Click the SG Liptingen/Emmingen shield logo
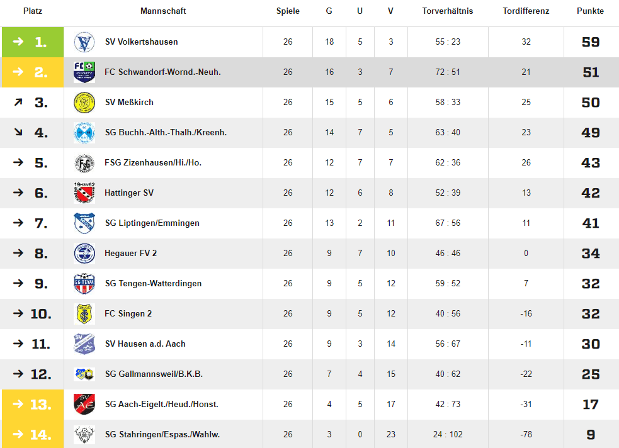Image resolution: width=619 pixels, height=448 pixels. tap(84, 223)
